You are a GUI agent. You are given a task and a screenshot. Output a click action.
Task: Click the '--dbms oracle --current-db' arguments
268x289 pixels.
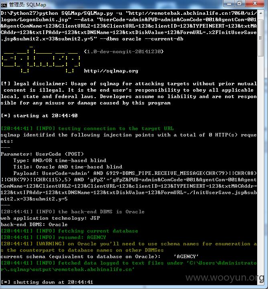coord(142,39)
